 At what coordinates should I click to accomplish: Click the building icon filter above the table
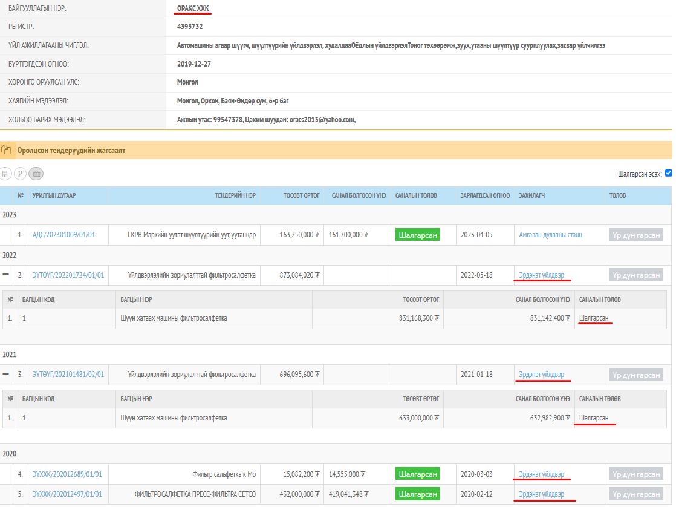[x=5, y=174]
